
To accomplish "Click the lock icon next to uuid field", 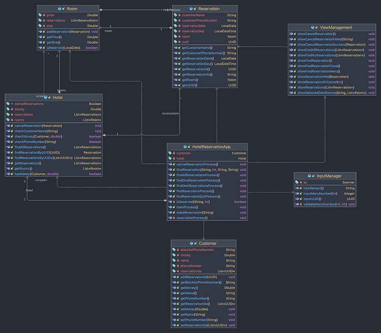I will 180,42.
